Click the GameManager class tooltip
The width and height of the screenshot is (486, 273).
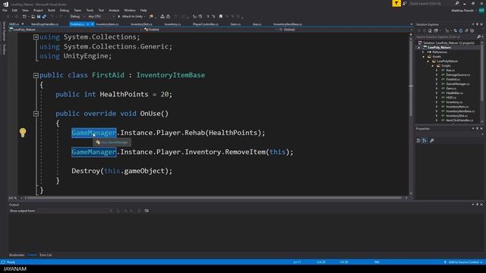point(112,143)
